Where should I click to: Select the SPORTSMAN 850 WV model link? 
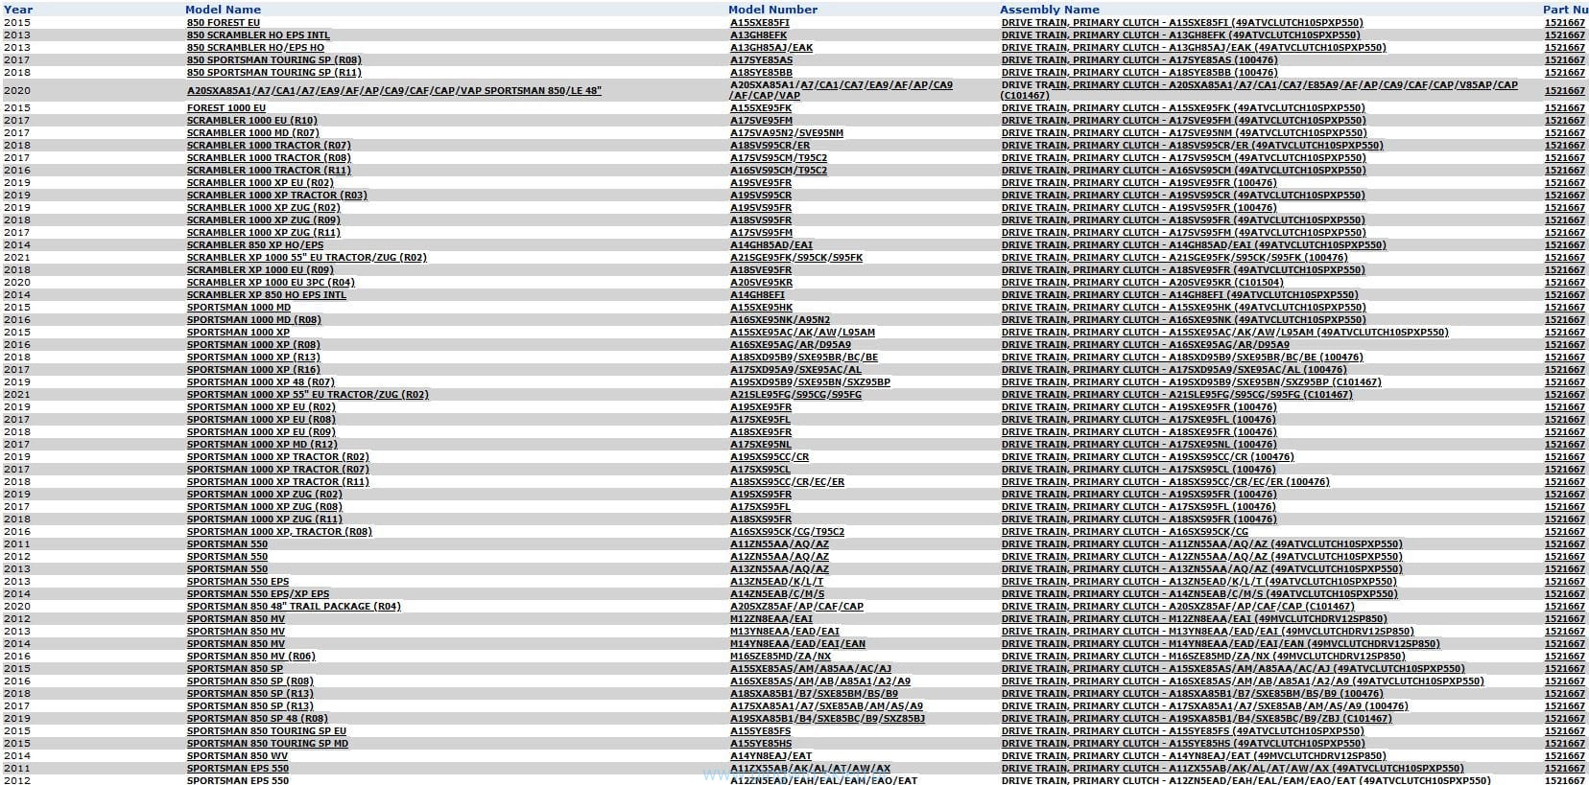(237, 756)
